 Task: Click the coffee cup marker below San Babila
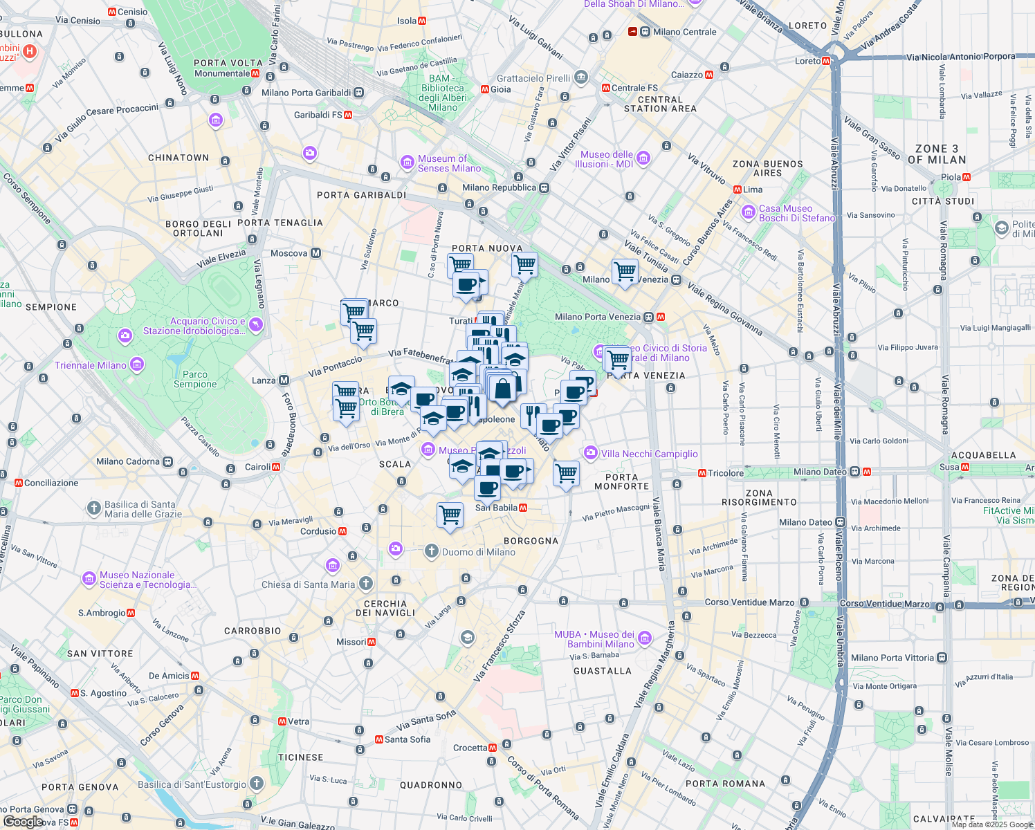coord(488,489)
